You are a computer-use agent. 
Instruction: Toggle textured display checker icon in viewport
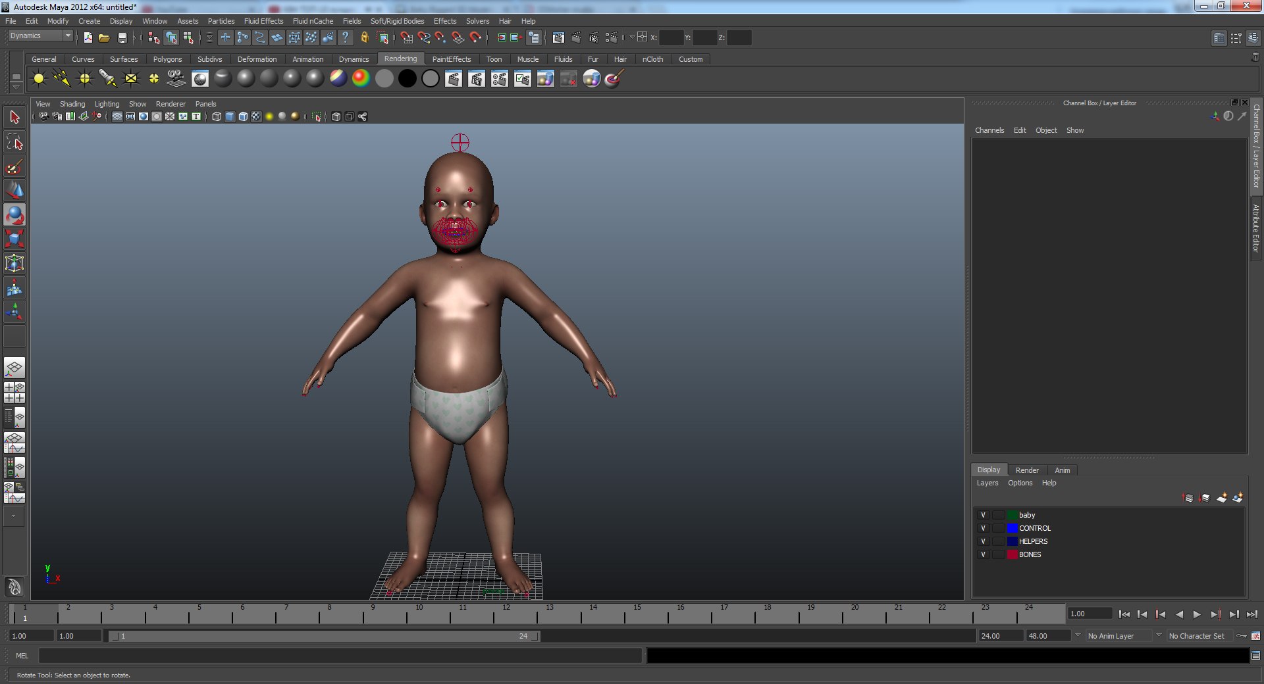point(256,116)
